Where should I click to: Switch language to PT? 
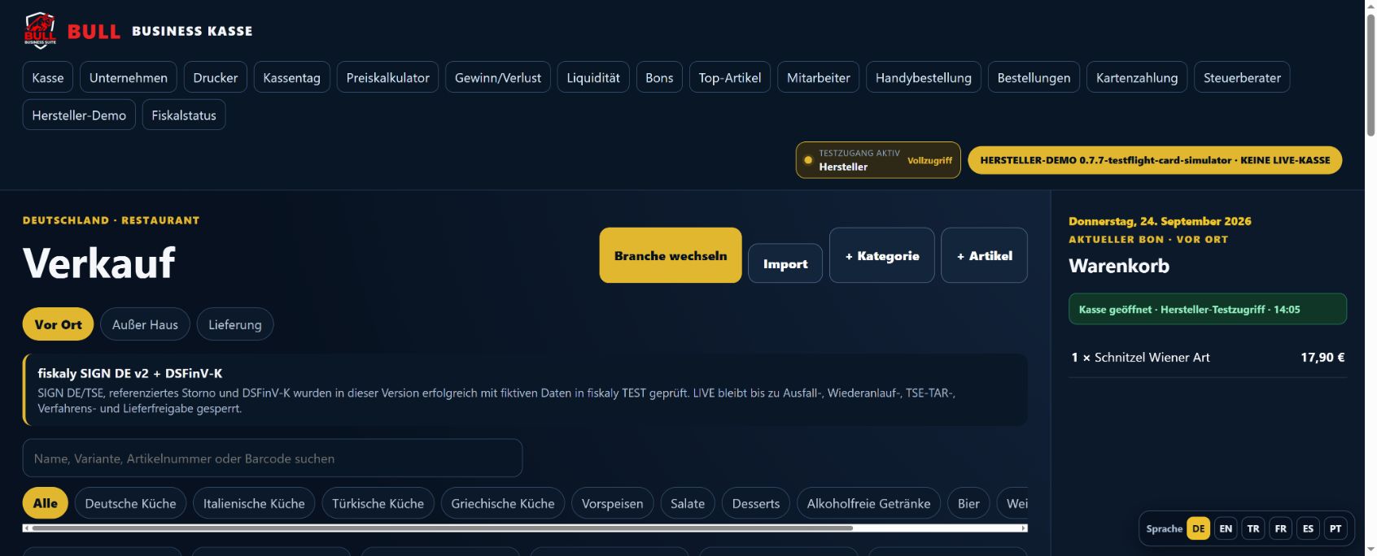point(1335,528)
